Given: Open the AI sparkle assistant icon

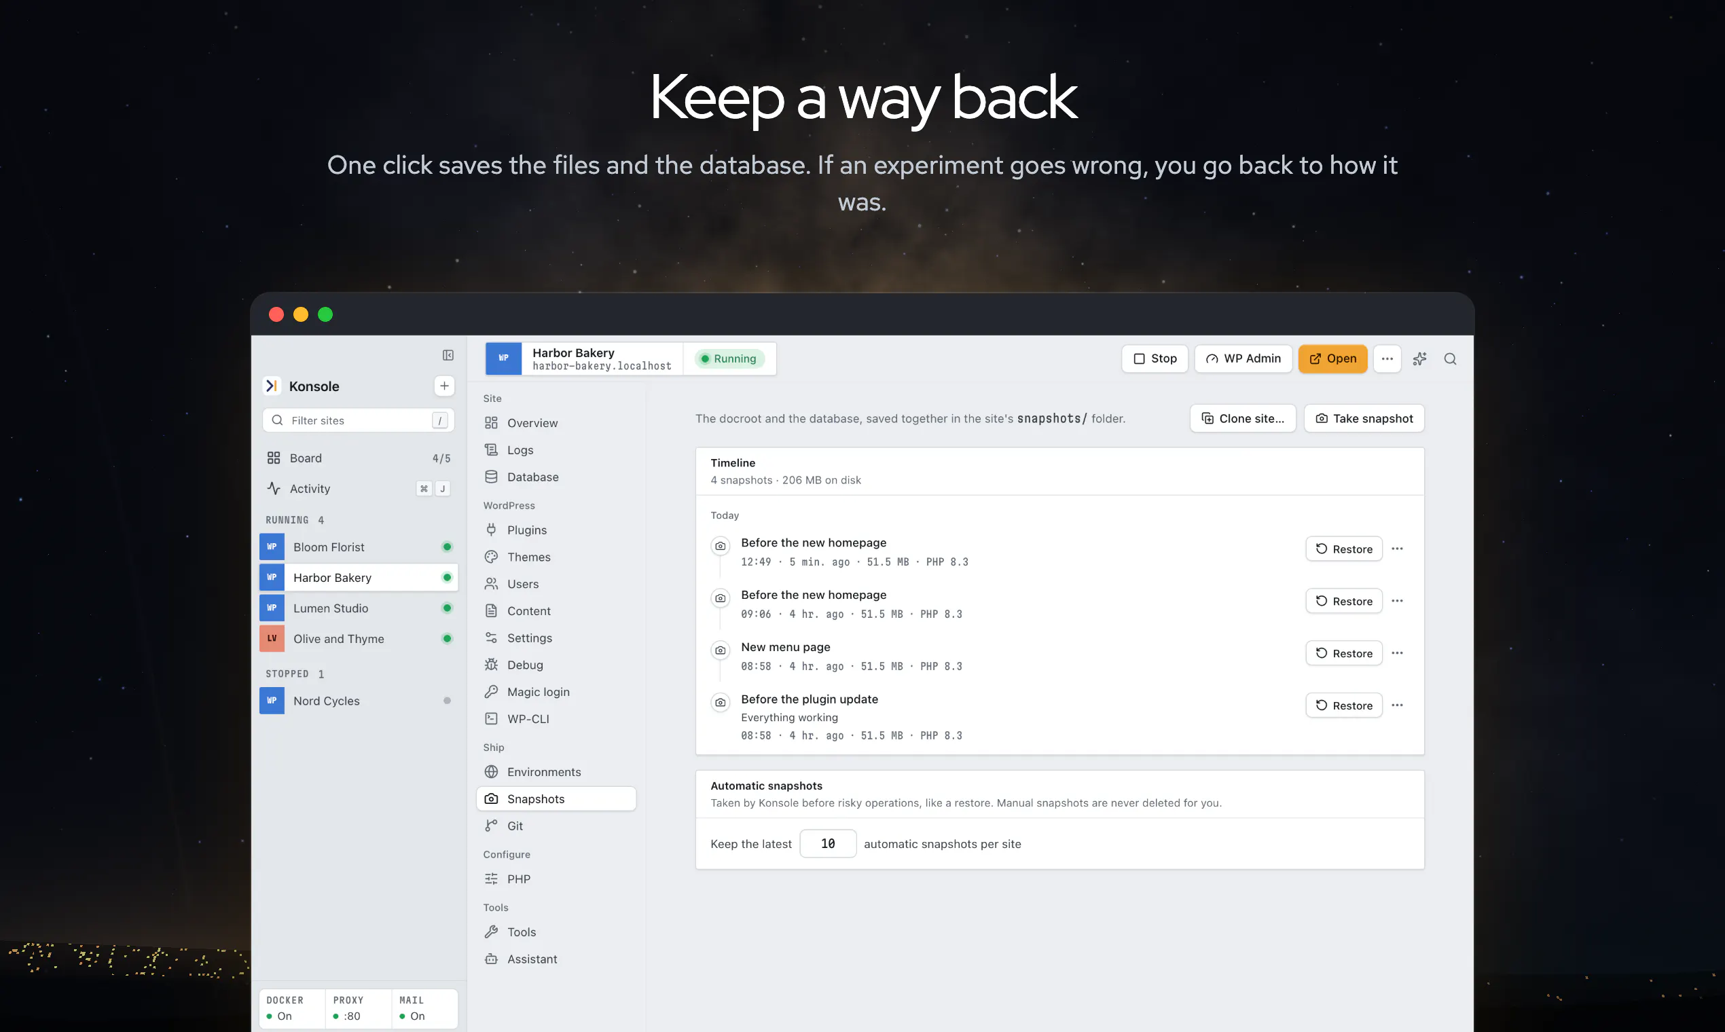Looking at the screenshot, I should [x=1419, y=359].
